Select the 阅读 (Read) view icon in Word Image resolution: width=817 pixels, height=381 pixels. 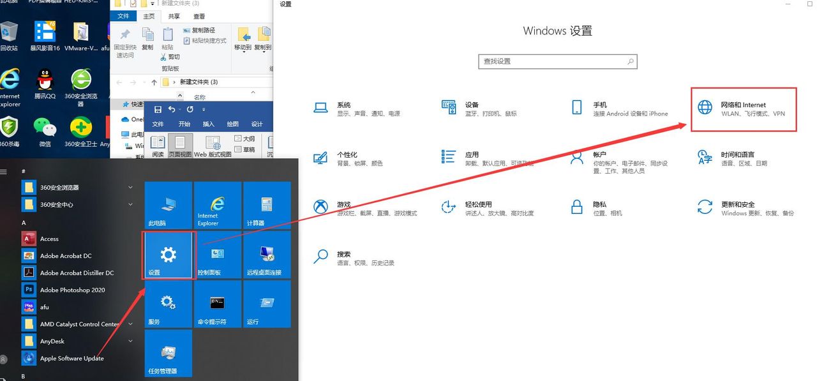[x=157, y=144]
